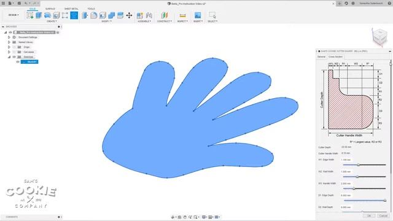Collapse the root component tree node
This screenshot has height=221, width=393.
point(6,33)
